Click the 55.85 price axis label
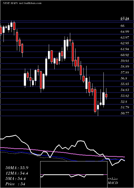134x188 pixels. pyautogui.click(x=125, y=84)
